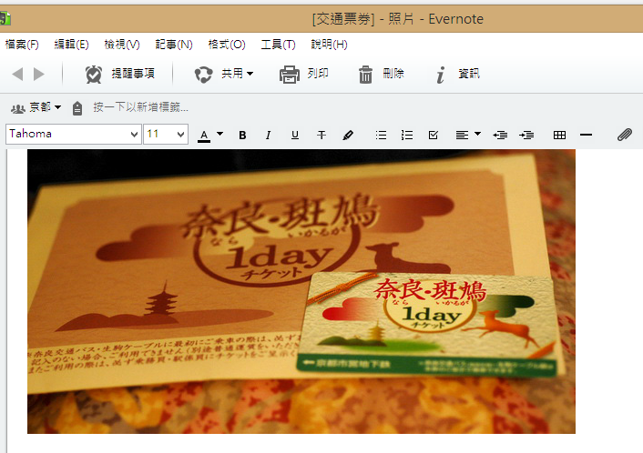The width and height of the screenshot is (643, 453).
Task: Click the 資訊 info label
Action: tap(469, 74)
